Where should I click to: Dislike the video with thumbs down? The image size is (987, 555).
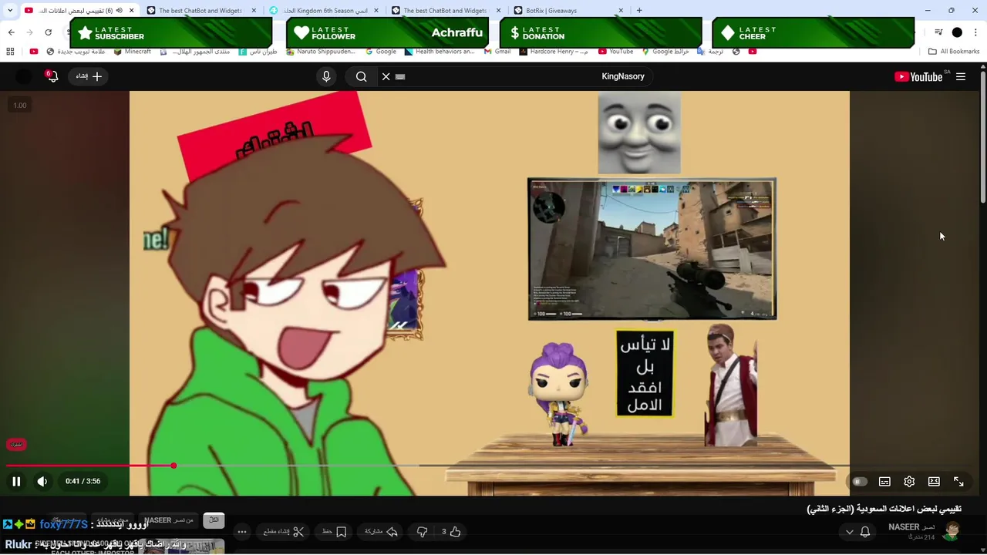point(422,532)
